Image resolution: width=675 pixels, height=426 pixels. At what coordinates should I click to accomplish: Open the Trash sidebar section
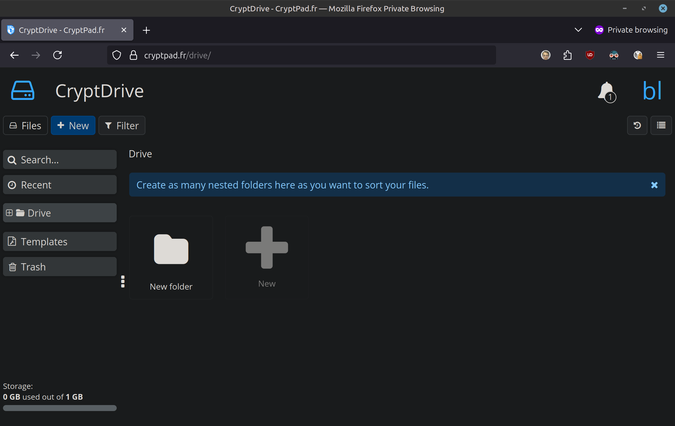(x=60, y=267)
